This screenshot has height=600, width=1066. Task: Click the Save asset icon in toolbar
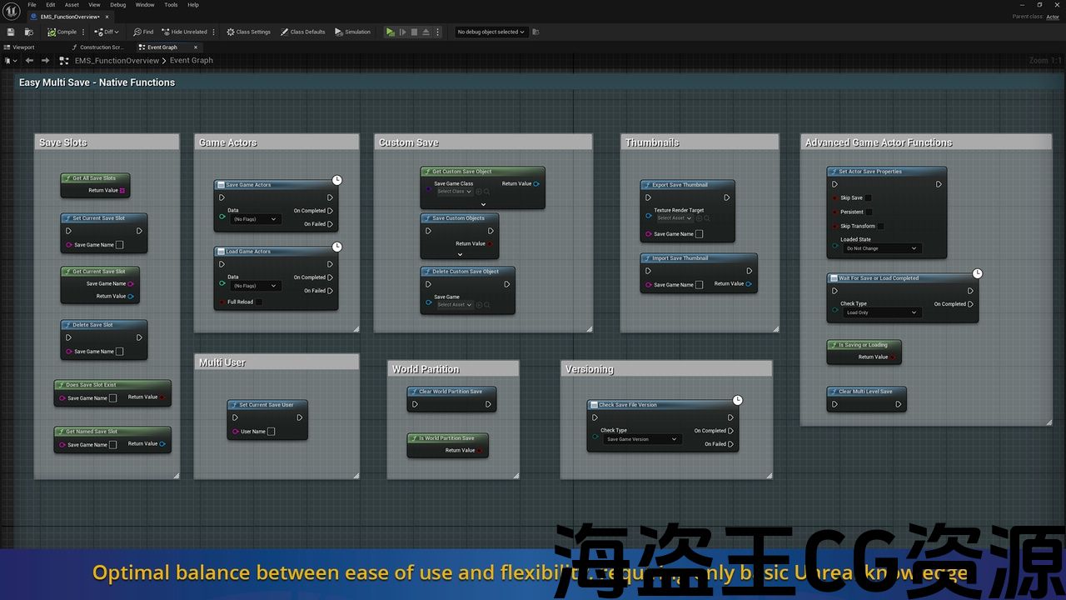click(11, 32)
